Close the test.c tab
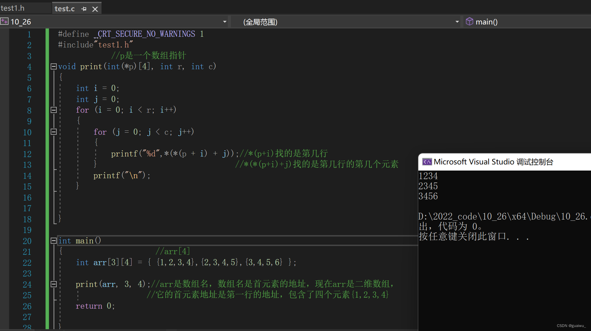The image size is (591, 331). point(95,9)
